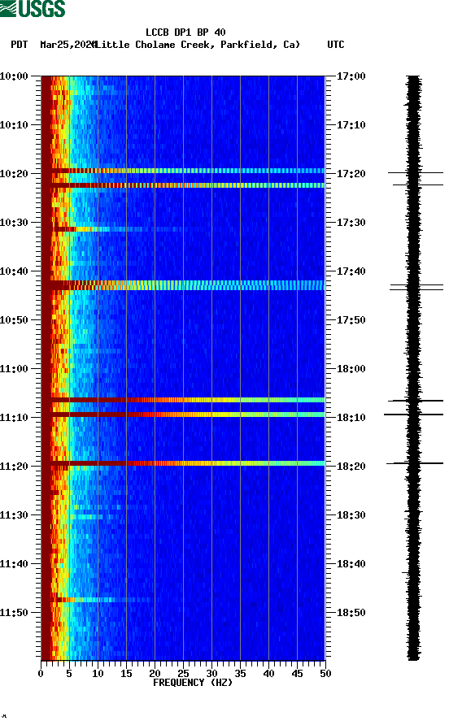The image size is (449, 725).
Task: Click the '17:40' UTC time label
Action: coord(351,271)
